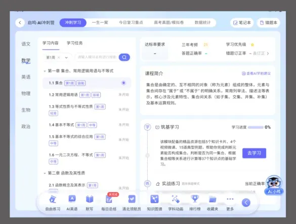296x224 pixels.
Task: Open 默写 from the bottom dock
Action: [x=90, y=203]
